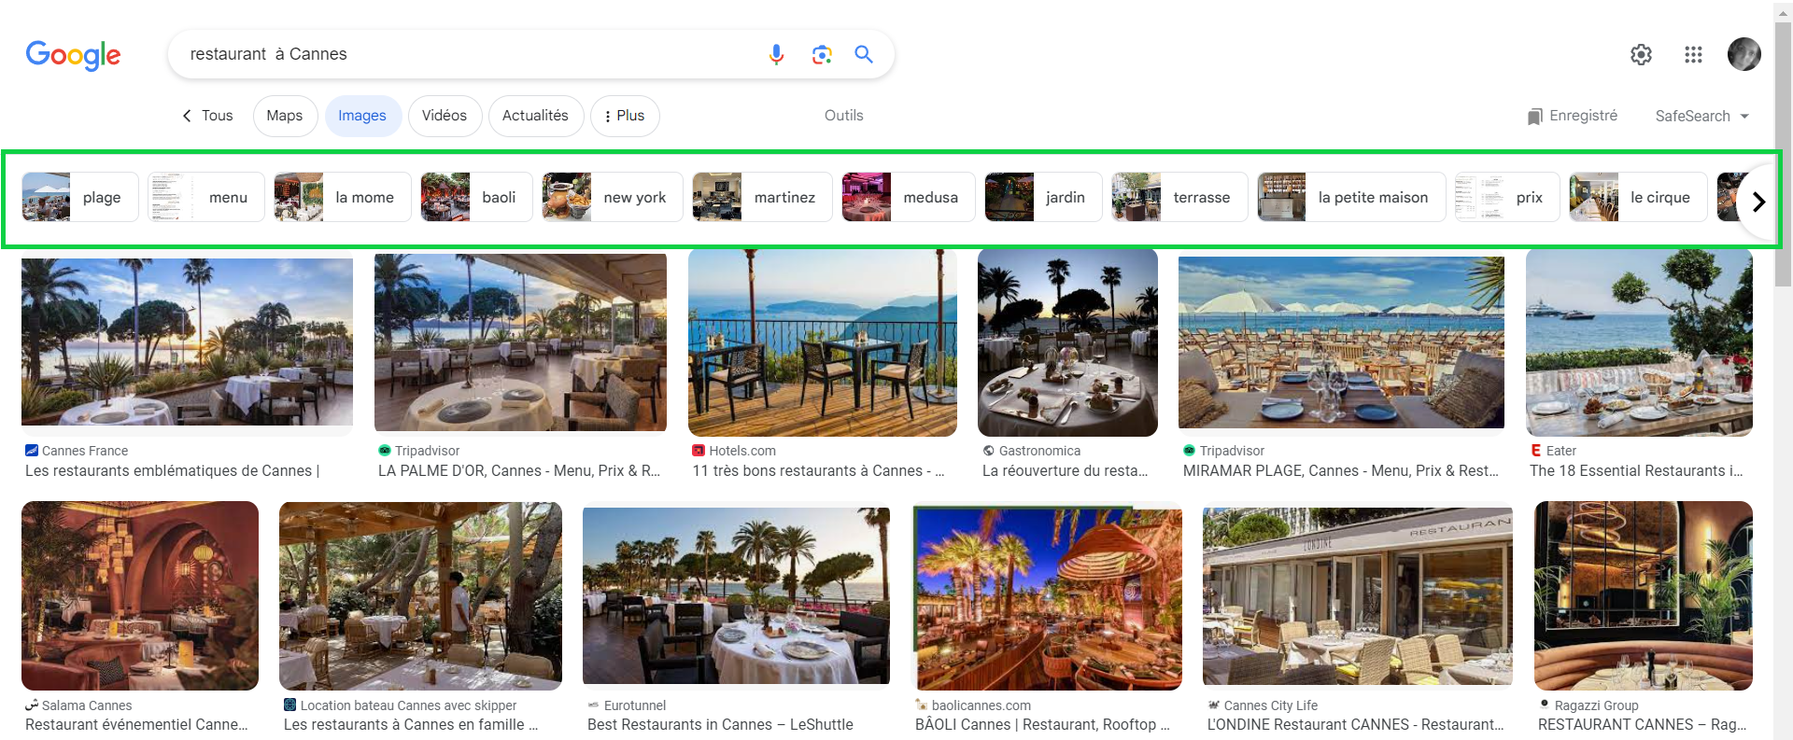The image size is (1793, 740).
Task: Open Google Lens image search
Action: coord(822,55)
